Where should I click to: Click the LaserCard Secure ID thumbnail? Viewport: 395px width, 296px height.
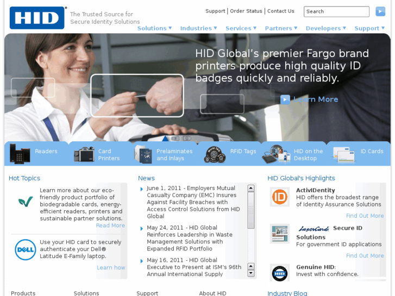280,234
